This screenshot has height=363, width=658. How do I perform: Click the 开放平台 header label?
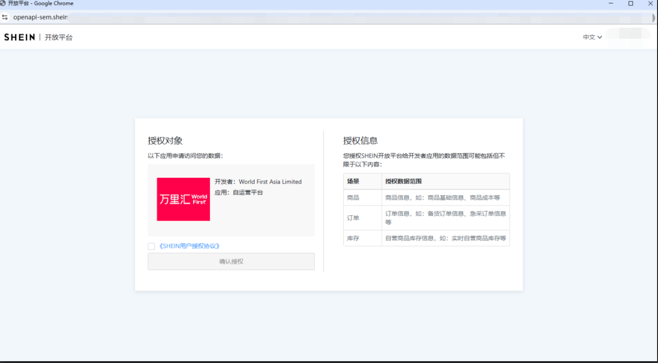click(x=58, y=37)
